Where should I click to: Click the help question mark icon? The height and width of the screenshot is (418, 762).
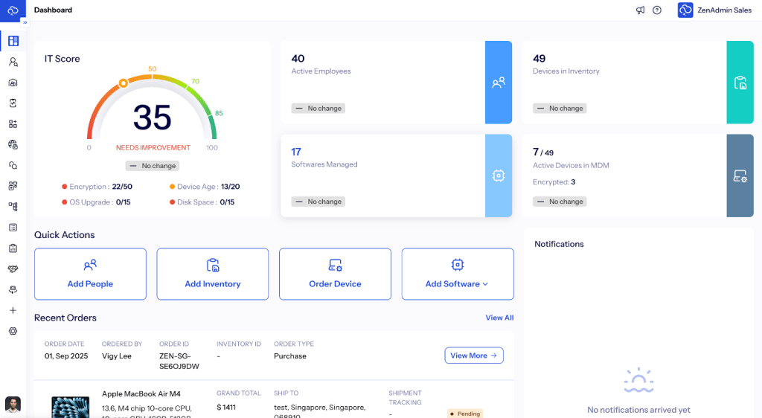click(657, 10)
